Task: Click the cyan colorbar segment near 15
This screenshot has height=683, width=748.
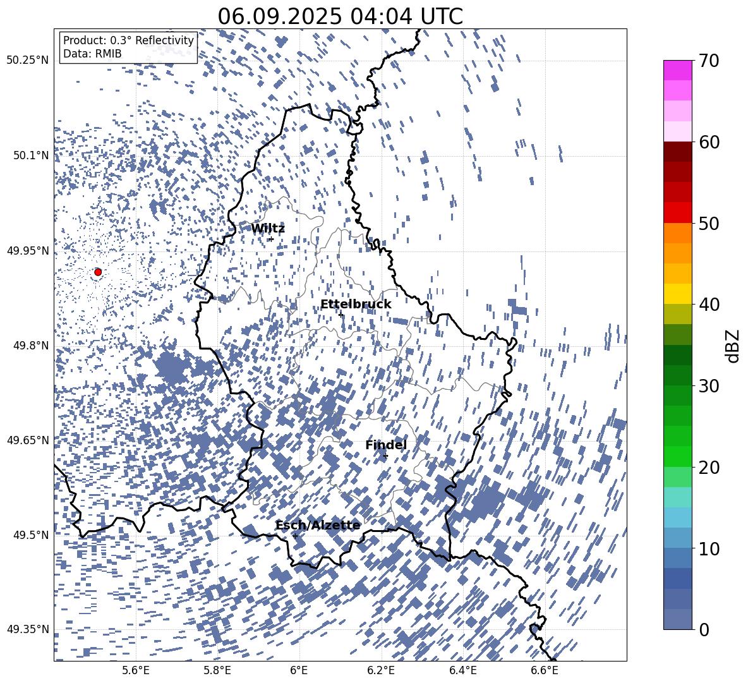Action: click(x=677, y=497)
